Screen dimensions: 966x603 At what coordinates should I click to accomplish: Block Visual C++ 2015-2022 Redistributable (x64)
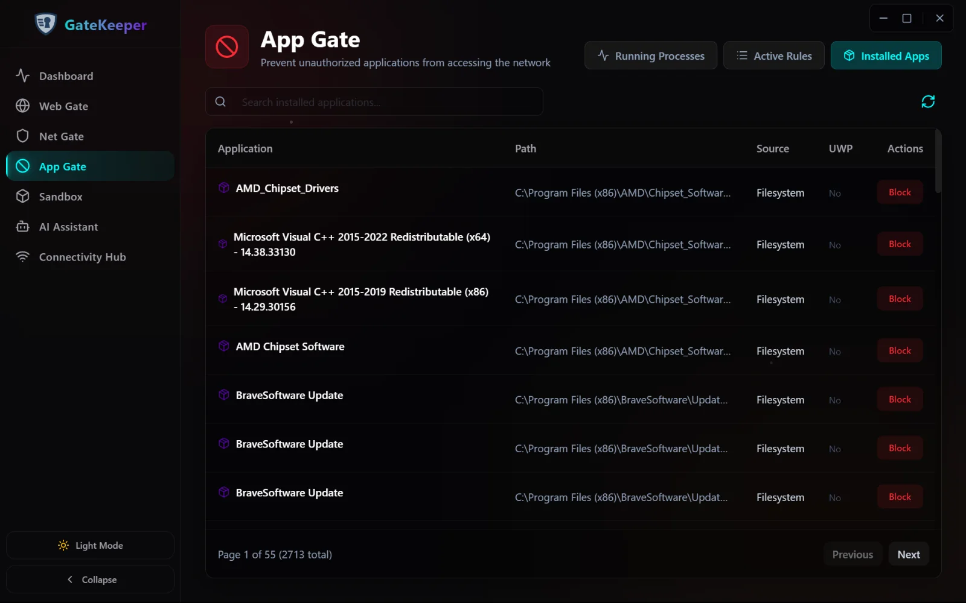pyautogui.click(x=900, y=244)
